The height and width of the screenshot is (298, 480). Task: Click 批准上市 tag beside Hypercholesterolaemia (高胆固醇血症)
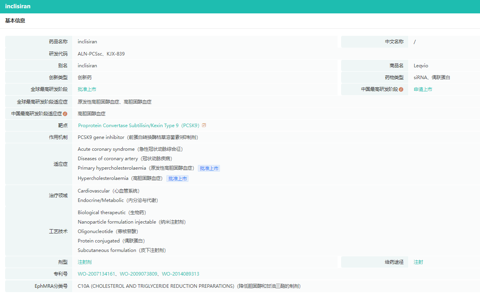click(x=177, y=179)
